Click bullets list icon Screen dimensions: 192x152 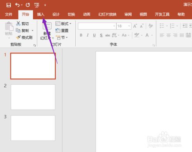(162, 26)
